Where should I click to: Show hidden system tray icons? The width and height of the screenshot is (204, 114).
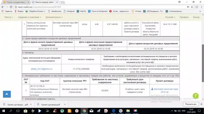tap(172, 111)
